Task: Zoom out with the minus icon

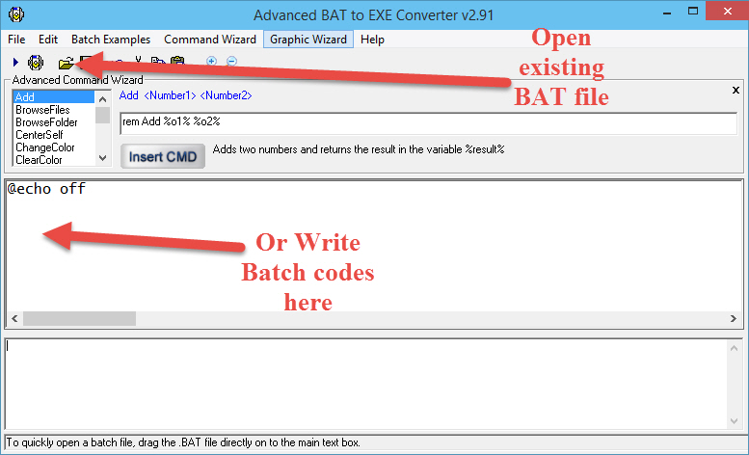Action: coord(231,61)
